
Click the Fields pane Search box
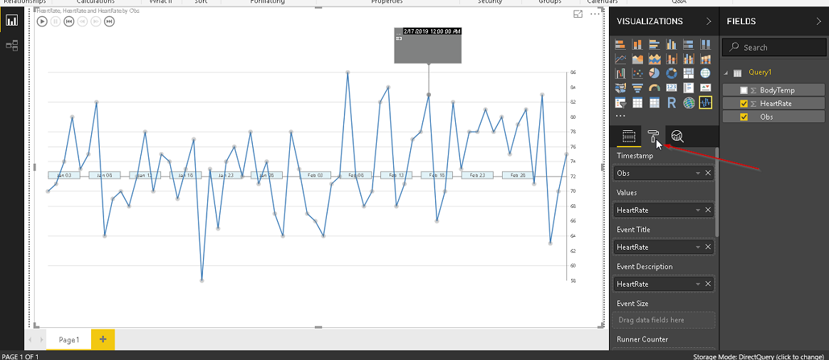[773, 48]
